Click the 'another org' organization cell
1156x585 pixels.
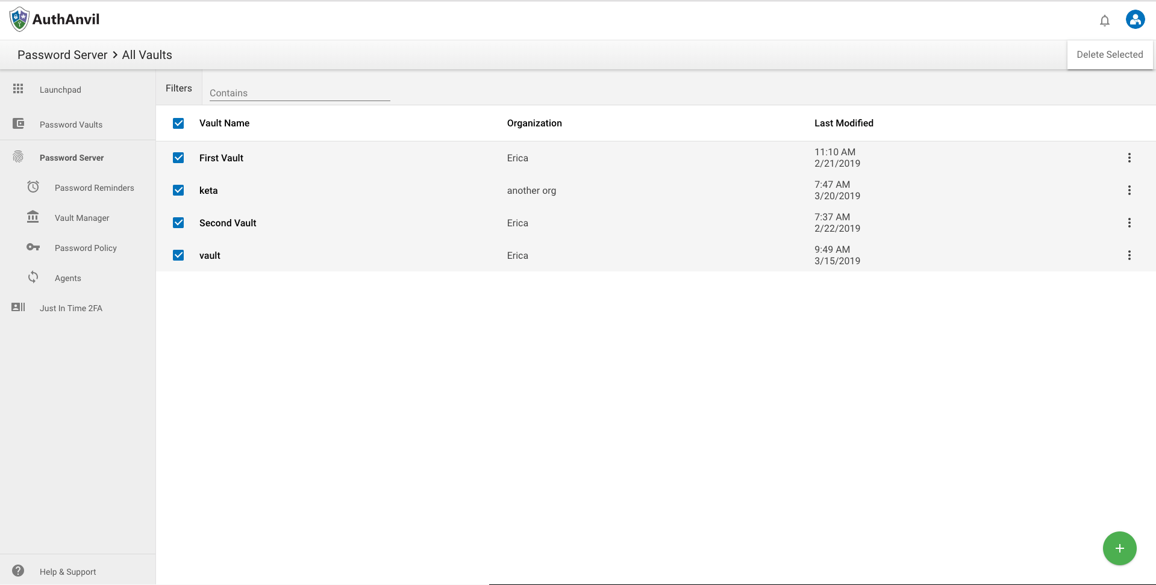[x=531, y=190]
